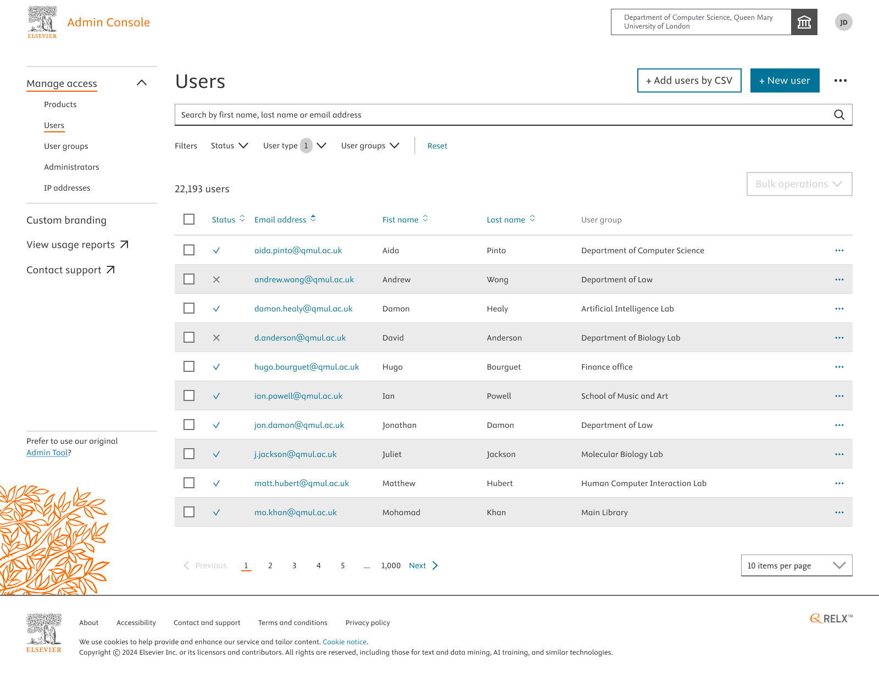Open row actions for jon.damon@qmul.ac.uk
This screenshot has width=879, height=675.
tap(839, 425)
